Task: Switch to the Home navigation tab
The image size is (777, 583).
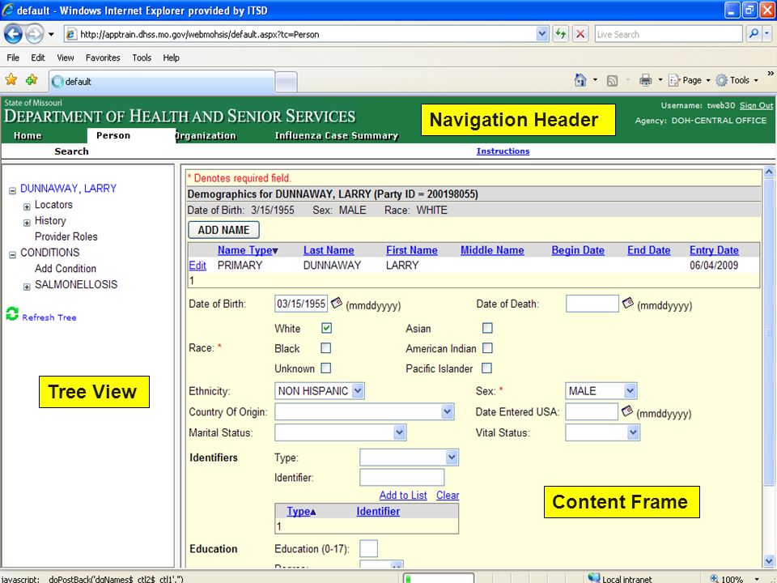Action: [28, 136]
